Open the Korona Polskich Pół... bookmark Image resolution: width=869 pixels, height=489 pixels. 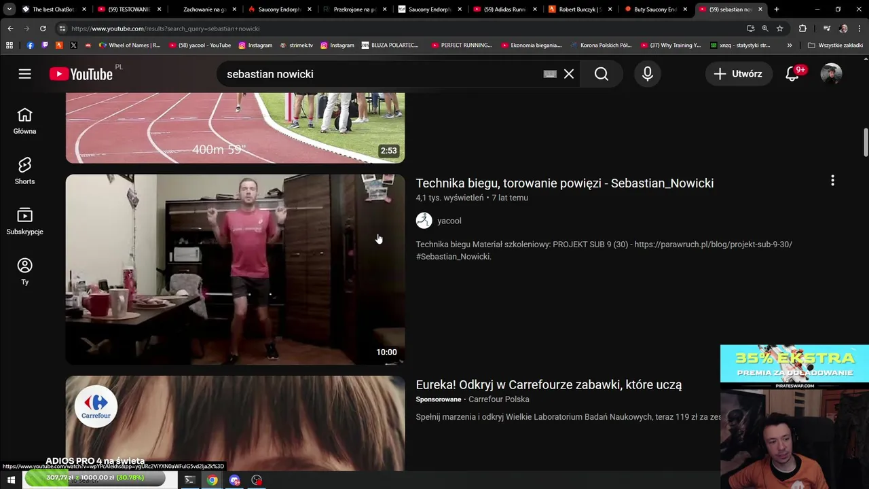[x=601, y=46]
